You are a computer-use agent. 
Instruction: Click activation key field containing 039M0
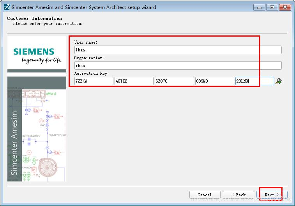pyautogui.click(x=214, y=81)
